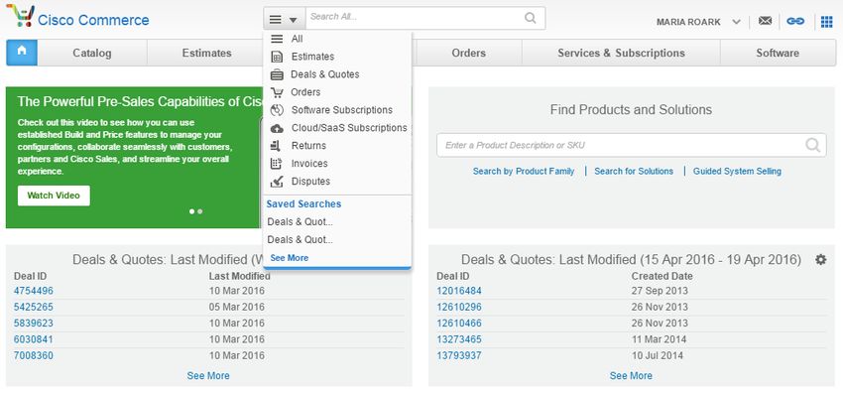Click the Disputes icon in dropdown
Image resolution: width=843 pixels, height=393 pixels.
pyautogui.click(x=277, y=182)
